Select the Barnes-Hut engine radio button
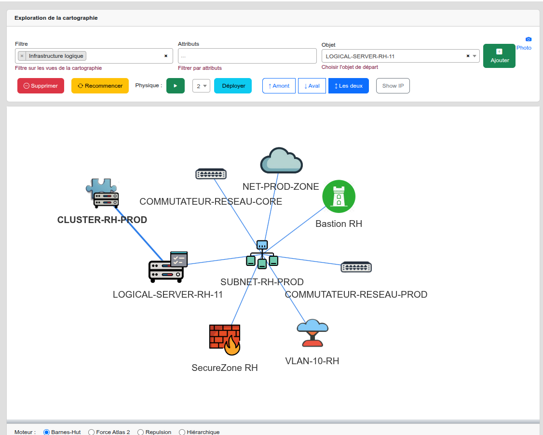Image resolution: width=543 pixels, height=435 pixels. coord(47,432)
